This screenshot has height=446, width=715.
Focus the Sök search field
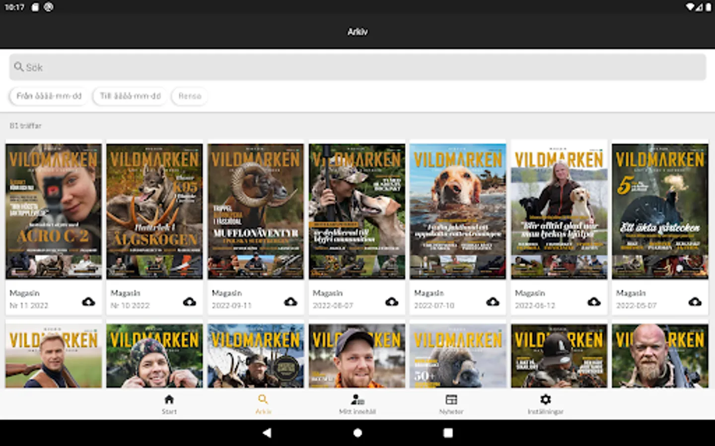click(357, 67)
